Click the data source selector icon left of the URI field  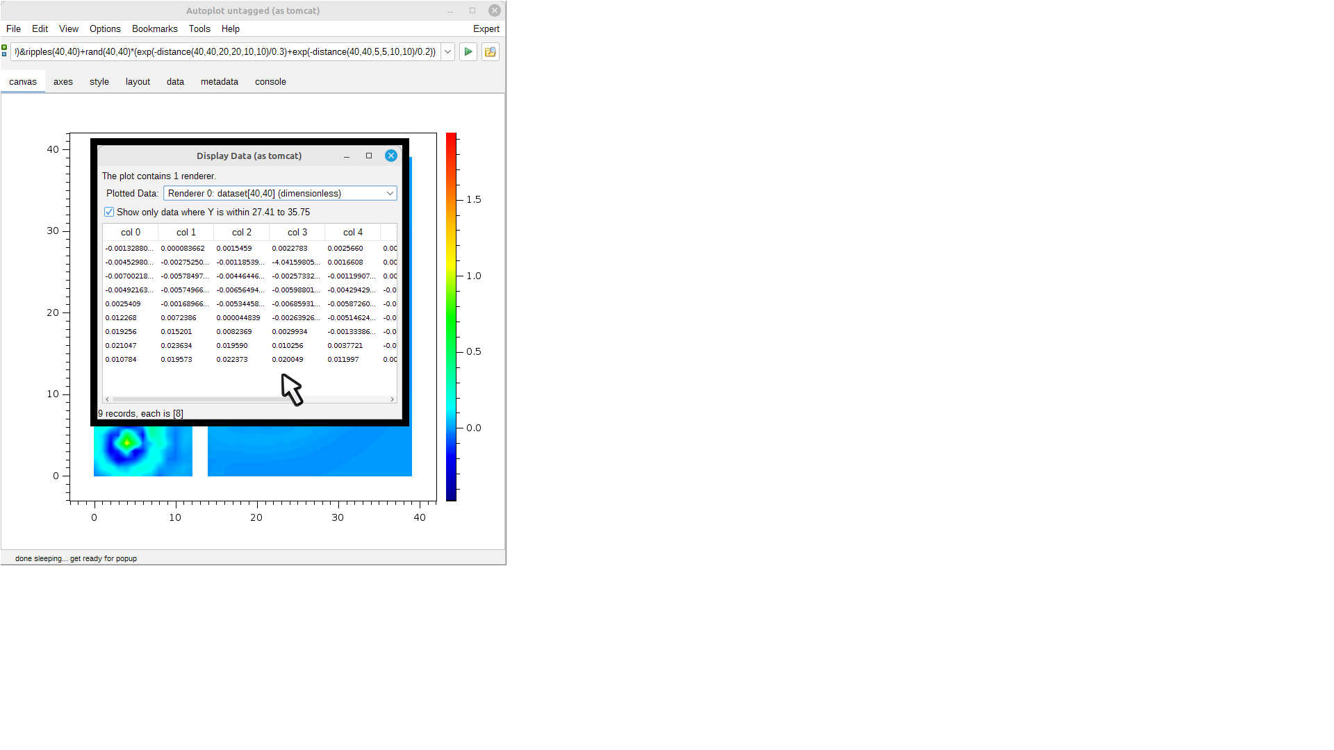(x=4, y=51)
